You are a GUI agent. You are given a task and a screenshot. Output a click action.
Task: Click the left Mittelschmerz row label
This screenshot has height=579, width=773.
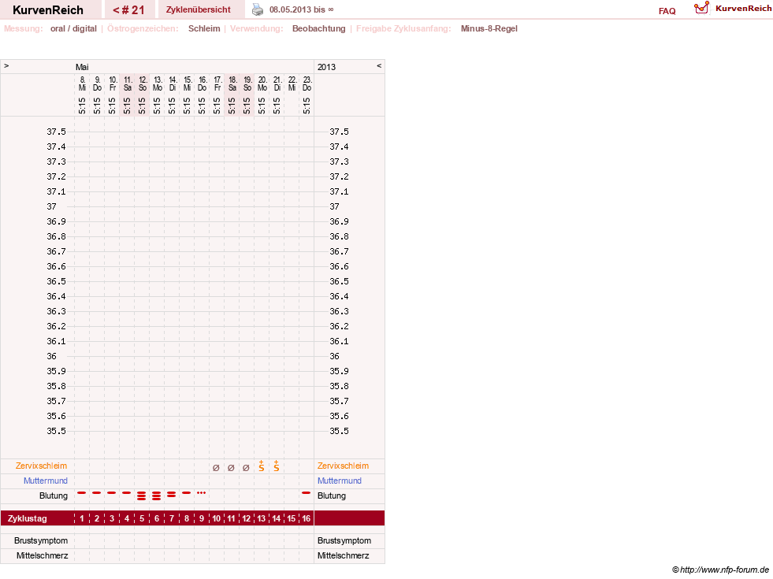(42, 555)
